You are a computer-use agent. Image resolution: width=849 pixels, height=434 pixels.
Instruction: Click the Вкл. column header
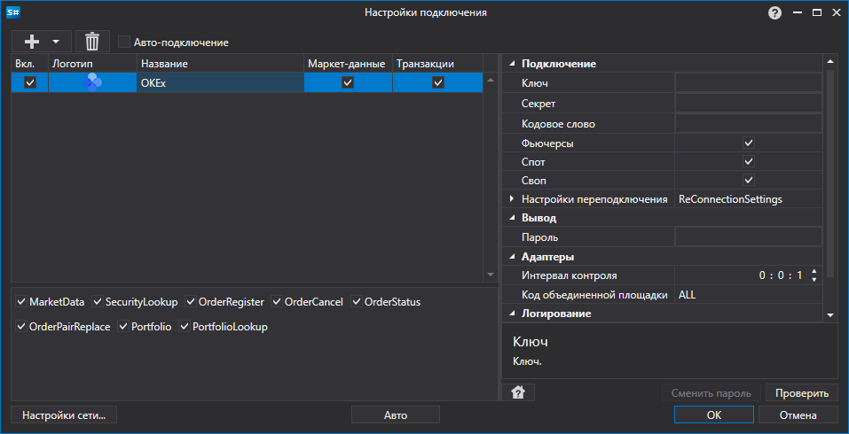30,64
